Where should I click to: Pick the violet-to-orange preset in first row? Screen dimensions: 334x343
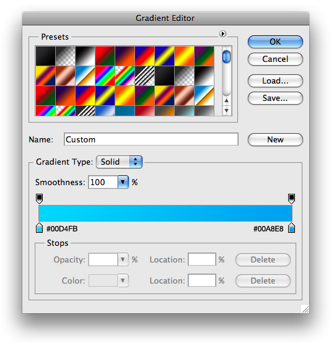click(125, 56)
